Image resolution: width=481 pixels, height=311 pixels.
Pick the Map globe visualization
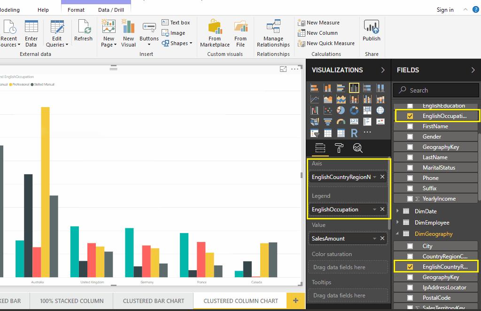coord(380,110)
